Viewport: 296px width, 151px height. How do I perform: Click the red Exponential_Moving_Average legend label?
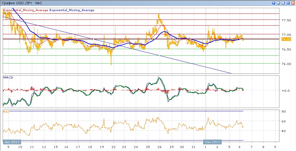pos(26,10)
